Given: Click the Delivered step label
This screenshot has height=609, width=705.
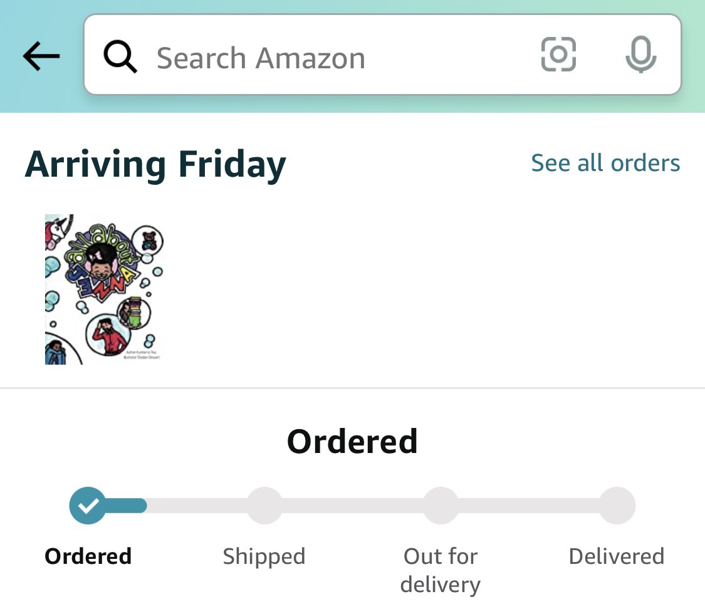Looking at the screenshot, I should [617, 556].
